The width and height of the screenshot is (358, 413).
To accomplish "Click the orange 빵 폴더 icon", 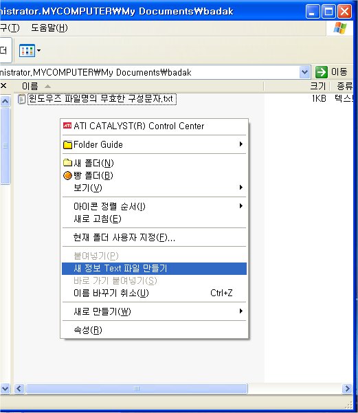I will 67,176.
